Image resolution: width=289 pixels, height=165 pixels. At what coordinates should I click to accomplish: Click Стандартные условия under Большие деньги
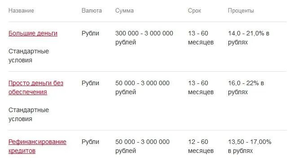coord(29,56)
